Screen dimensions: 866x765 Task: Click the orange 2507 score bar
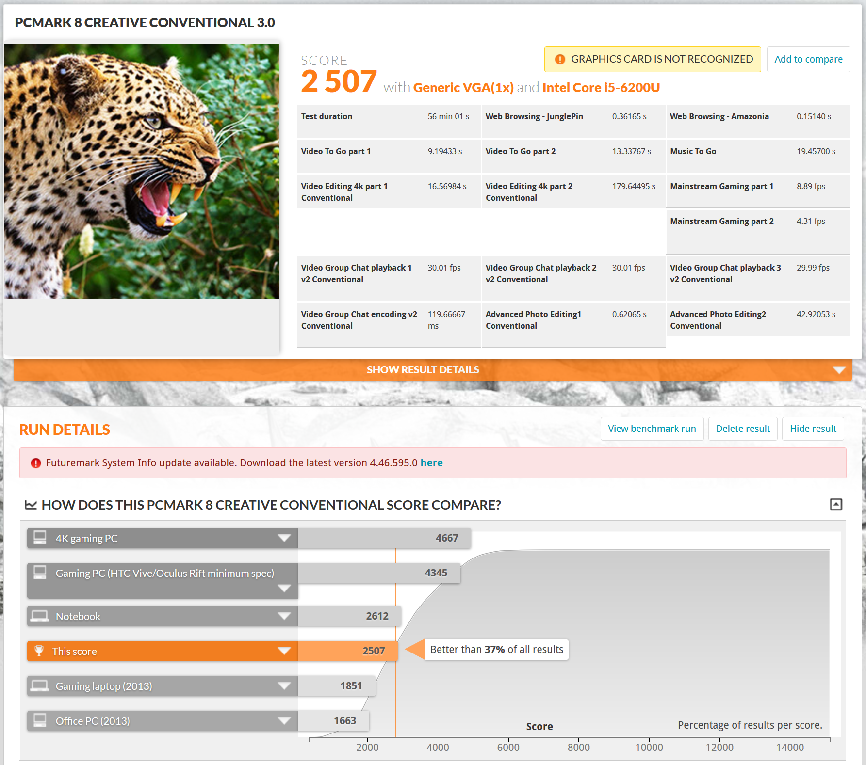347,651
